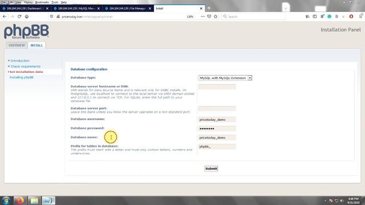Open the View menu
Screen dimensions: 365x205
(x=18, y=2)
